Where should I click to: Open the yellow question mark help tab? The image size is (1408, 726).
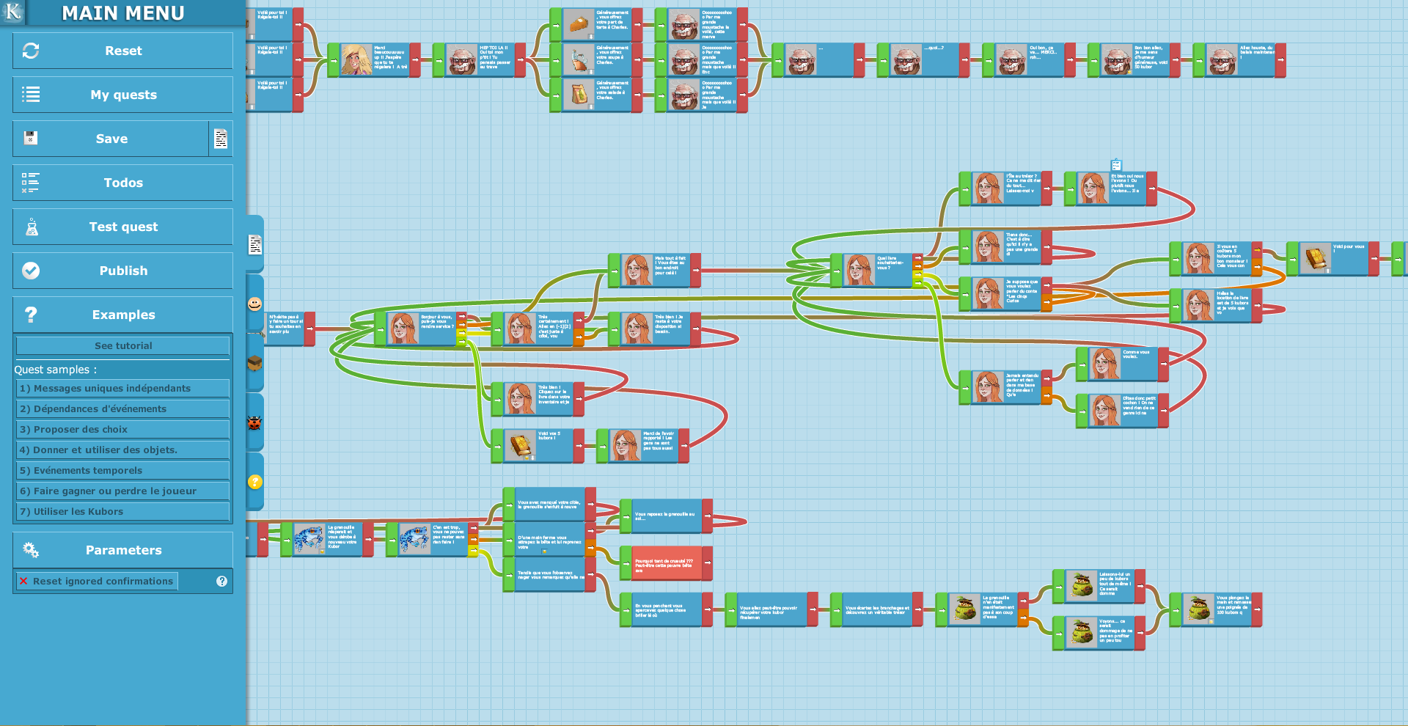254,482
